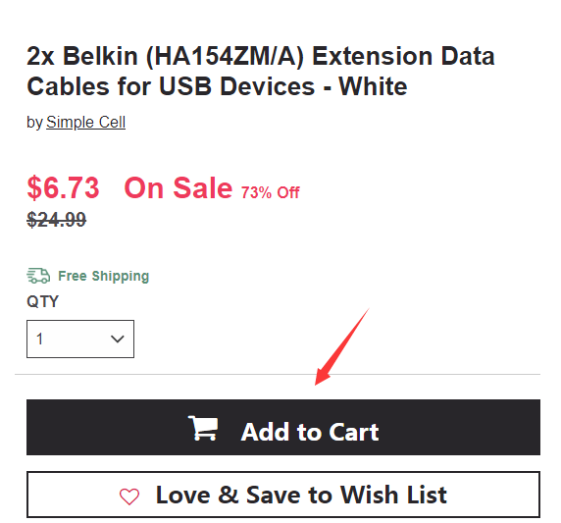Select the quantity value 1
Image resolution: width=561 pixels, height=523 pixels.
pos(39,339)
